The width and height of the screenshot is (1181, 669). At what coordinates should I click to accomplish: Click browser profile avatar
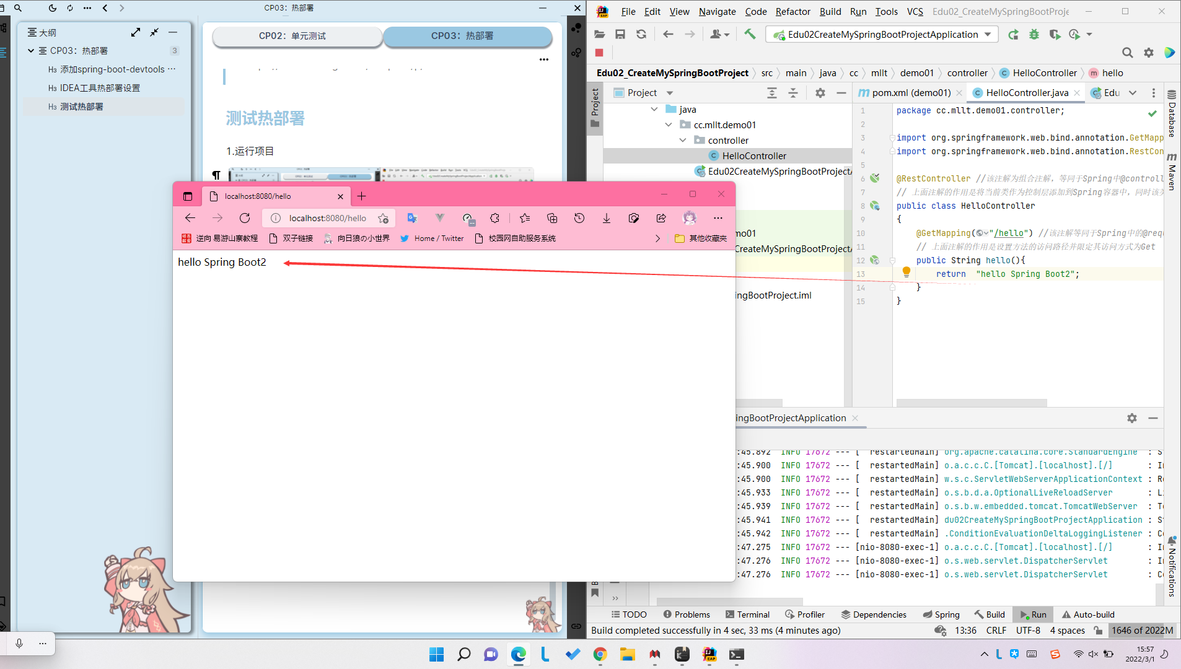(690, 218)
